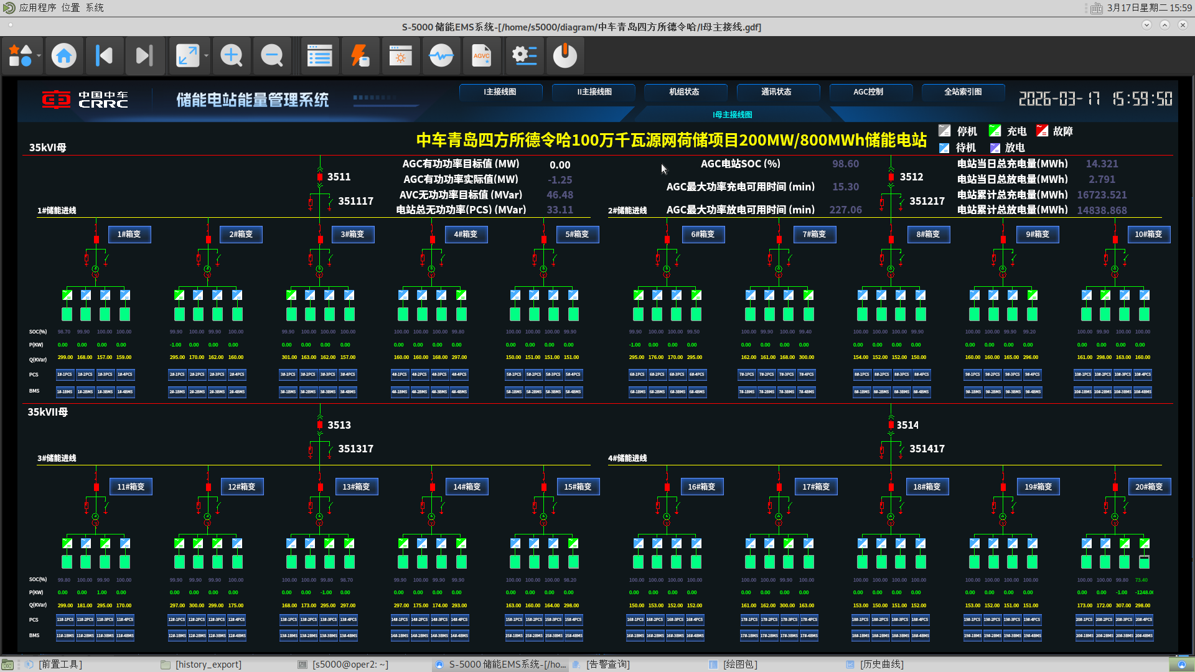This screenshot has height=672, width=1195.
Task: Expand the fit-to-screen dropdown arrow
Action: click(206, 56)
